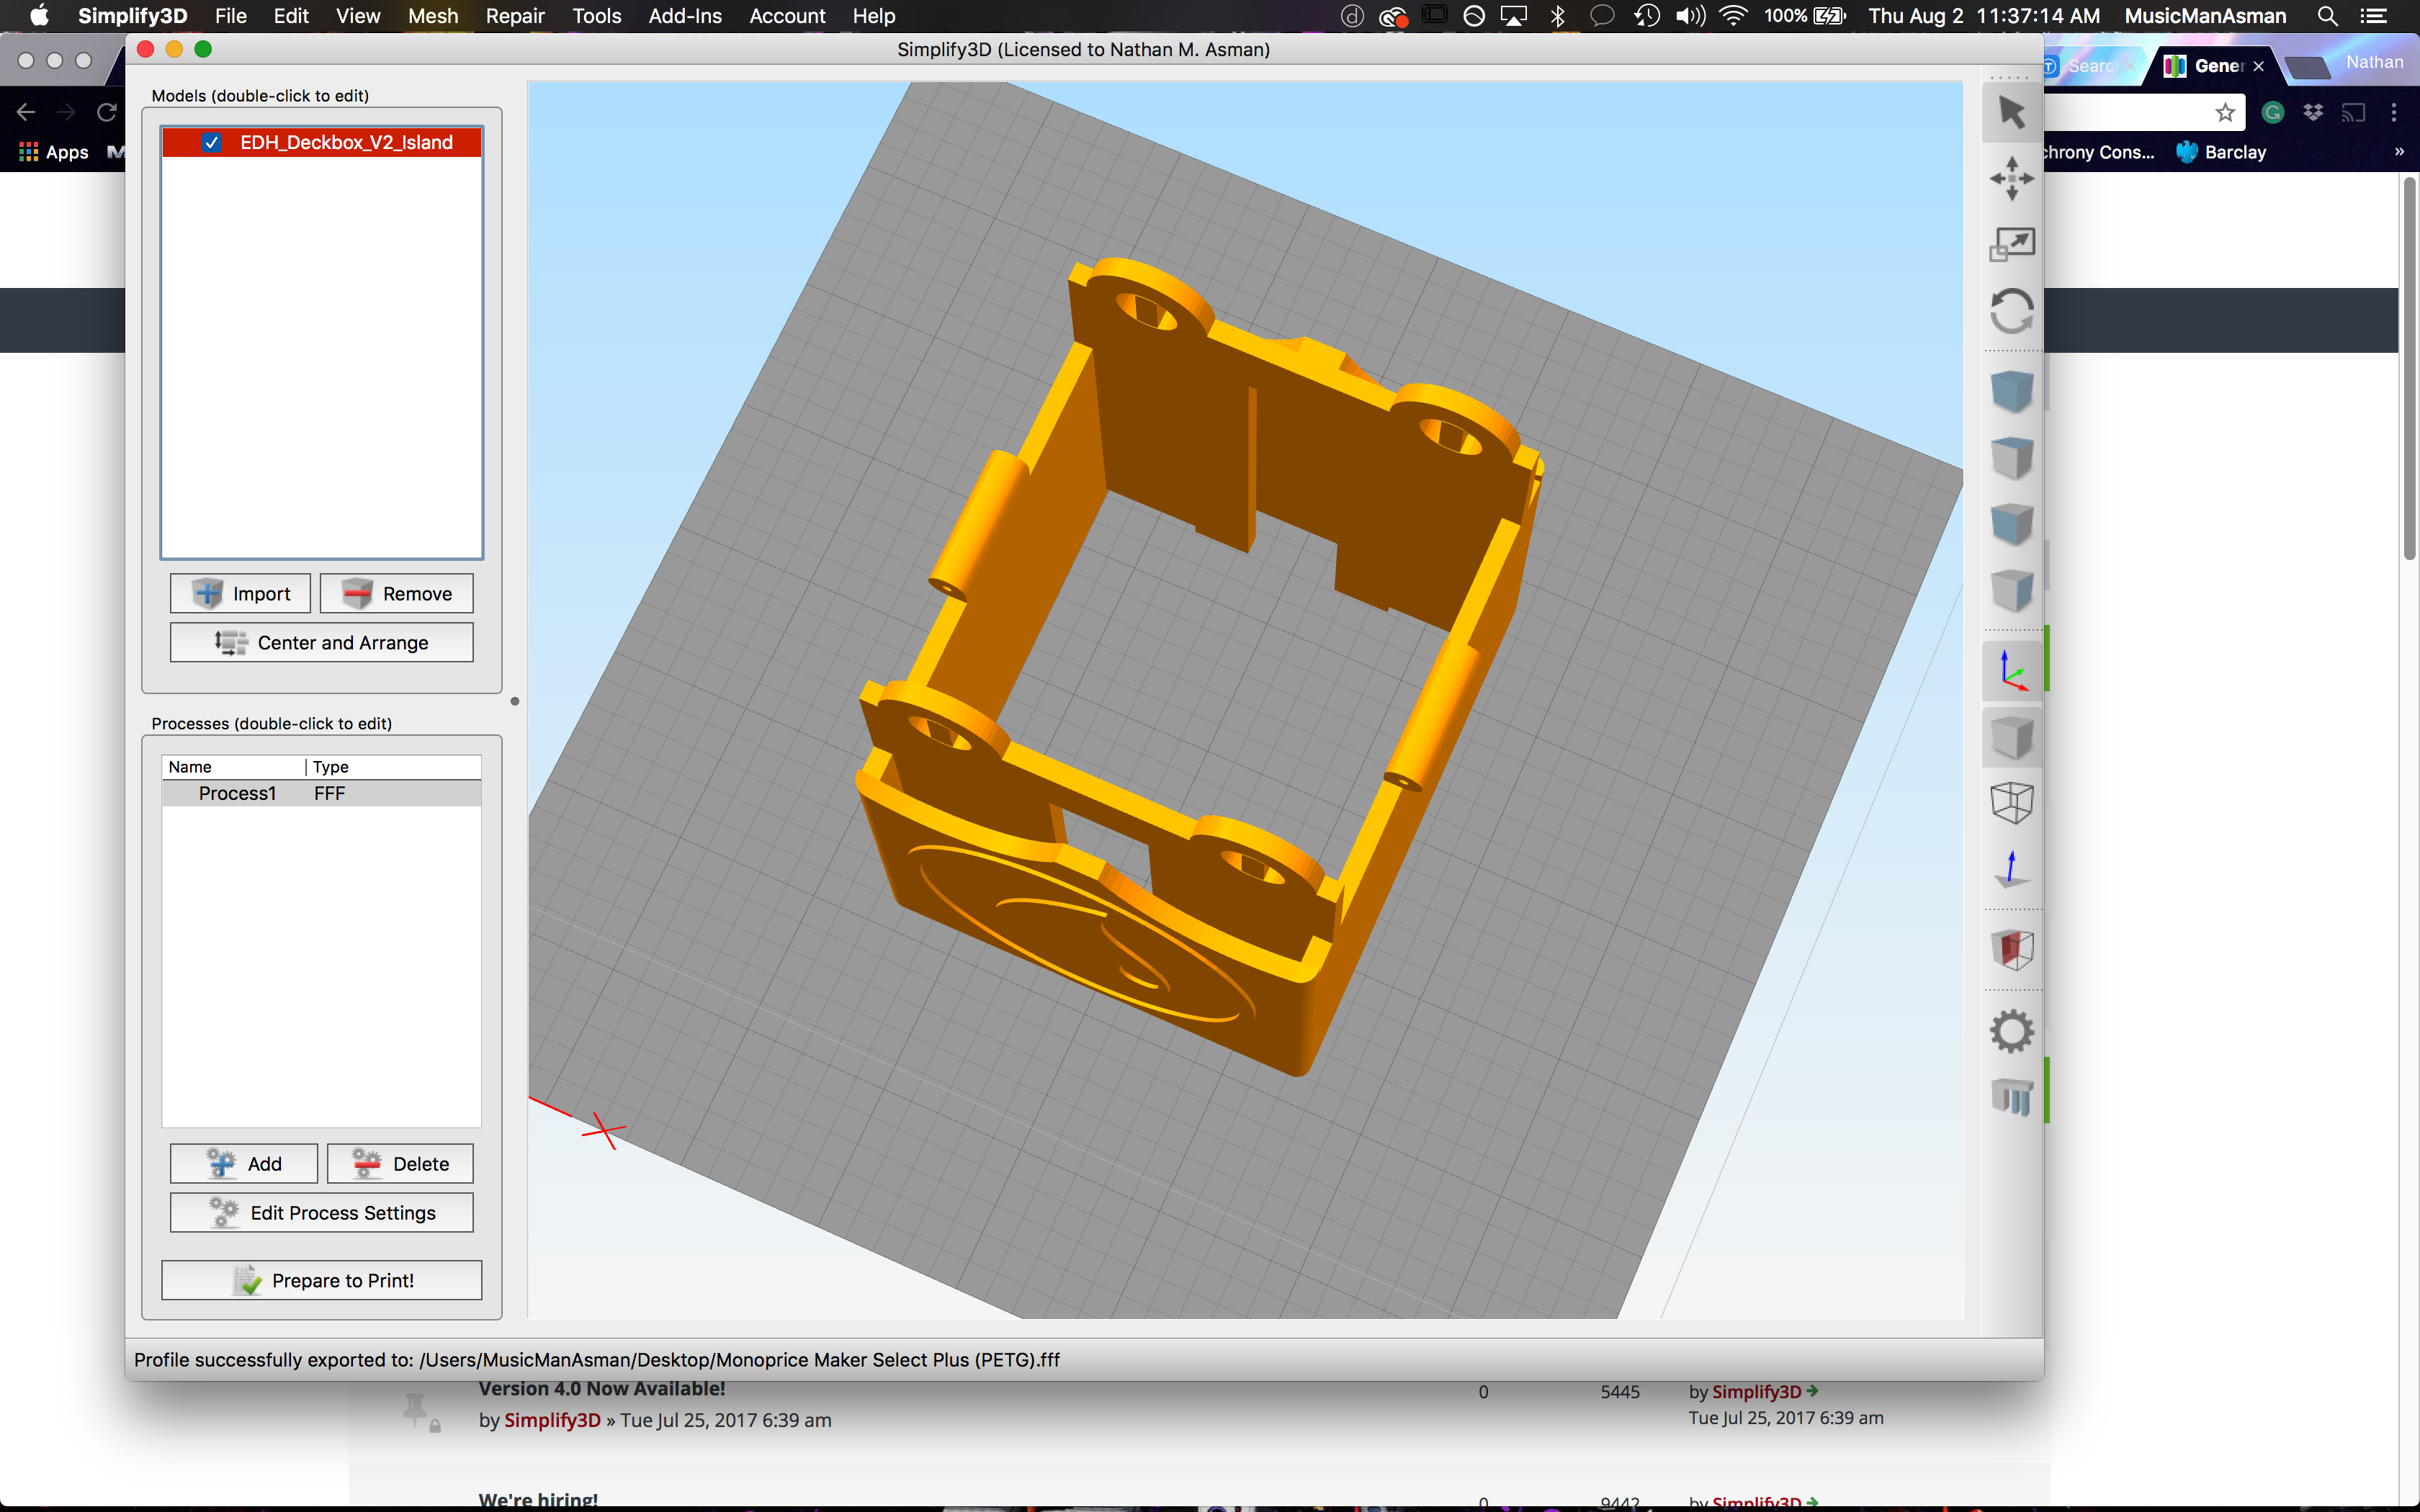Open the Apple menu
The image size is (2420, 1512).
(39, 16)
